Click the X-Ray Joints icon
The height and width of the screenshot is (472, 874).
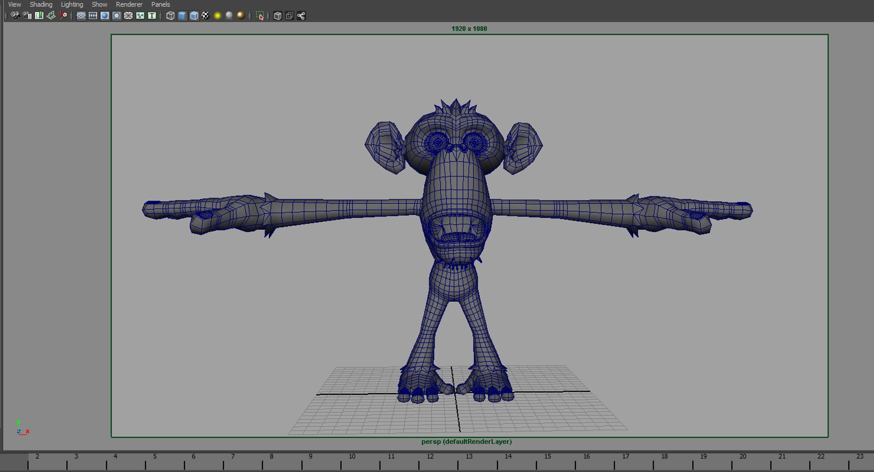point(301,16)
